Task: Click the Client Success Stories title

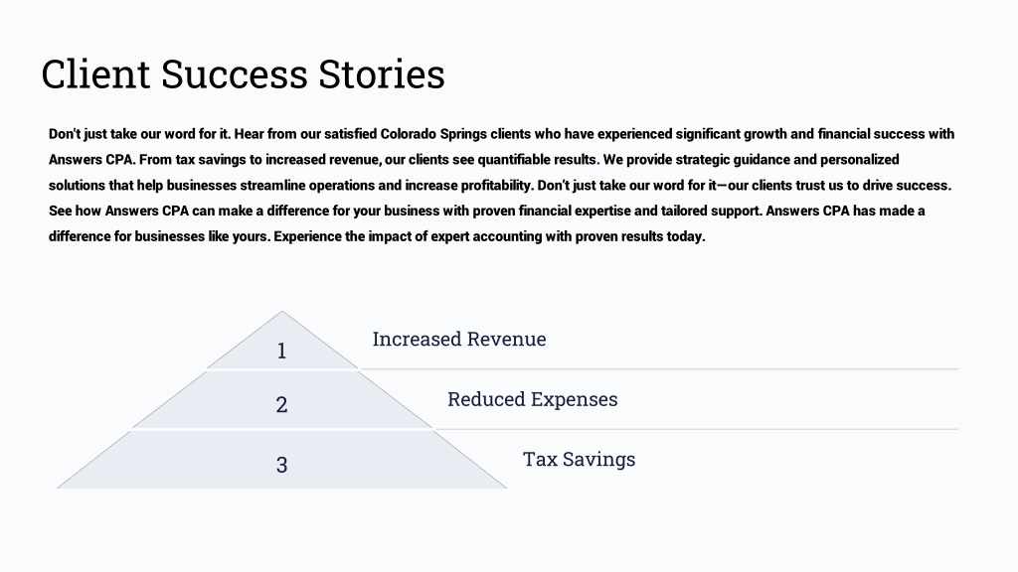Action: click(x=243, y=73)
